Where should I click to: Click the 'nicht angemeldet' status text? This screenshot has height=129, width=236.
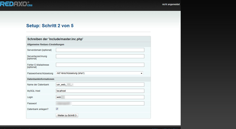coord(171,4)
